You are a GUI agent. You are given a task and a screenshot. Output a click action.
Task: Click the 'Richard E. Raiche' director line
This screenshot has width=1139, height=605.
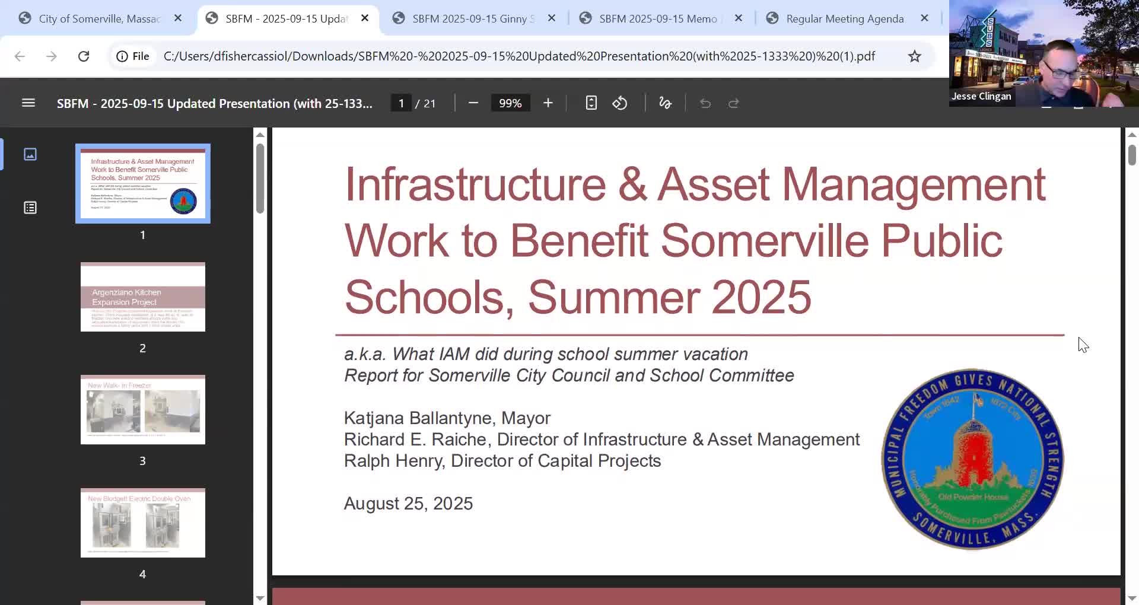click(602, 440)
